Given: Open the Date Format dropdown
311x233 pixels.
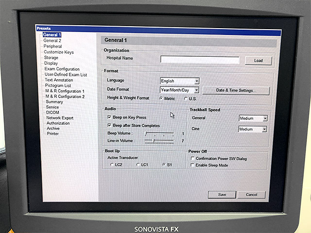Looking at the screenshot, I should (x=179, y=90).
